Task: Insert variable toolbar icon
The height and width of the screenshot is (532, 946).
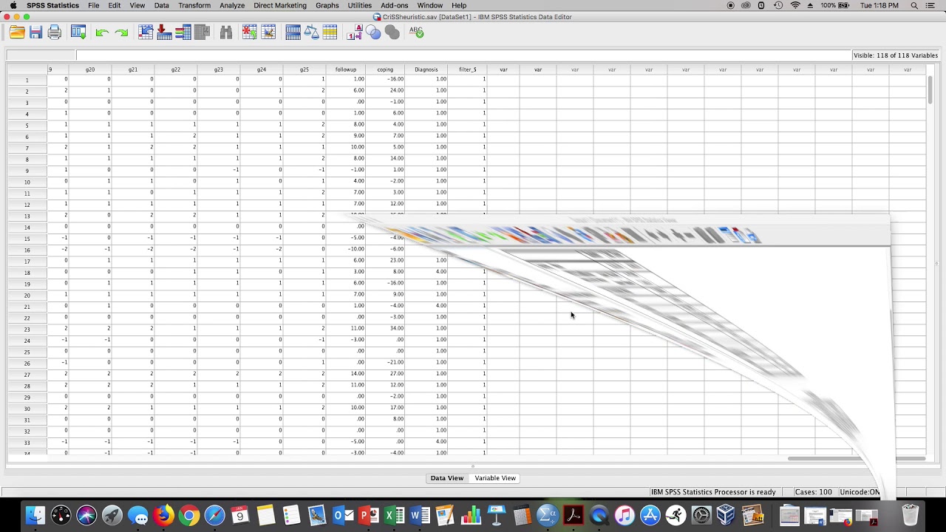Action: [268, 32]
